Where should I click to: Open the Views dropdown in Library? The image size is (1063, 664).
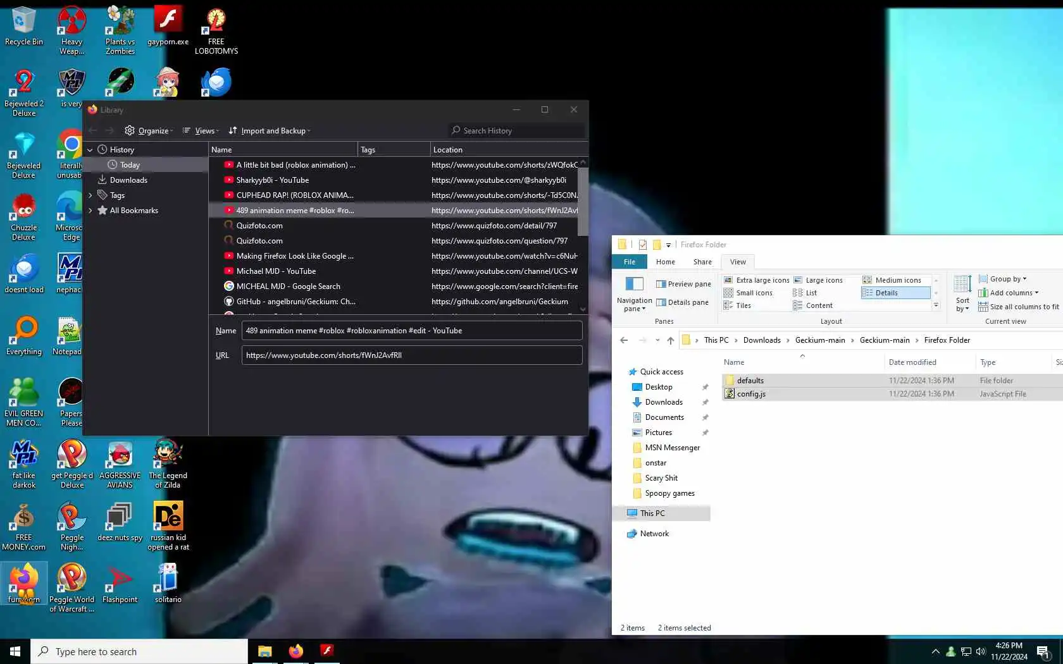pos(200,131)
